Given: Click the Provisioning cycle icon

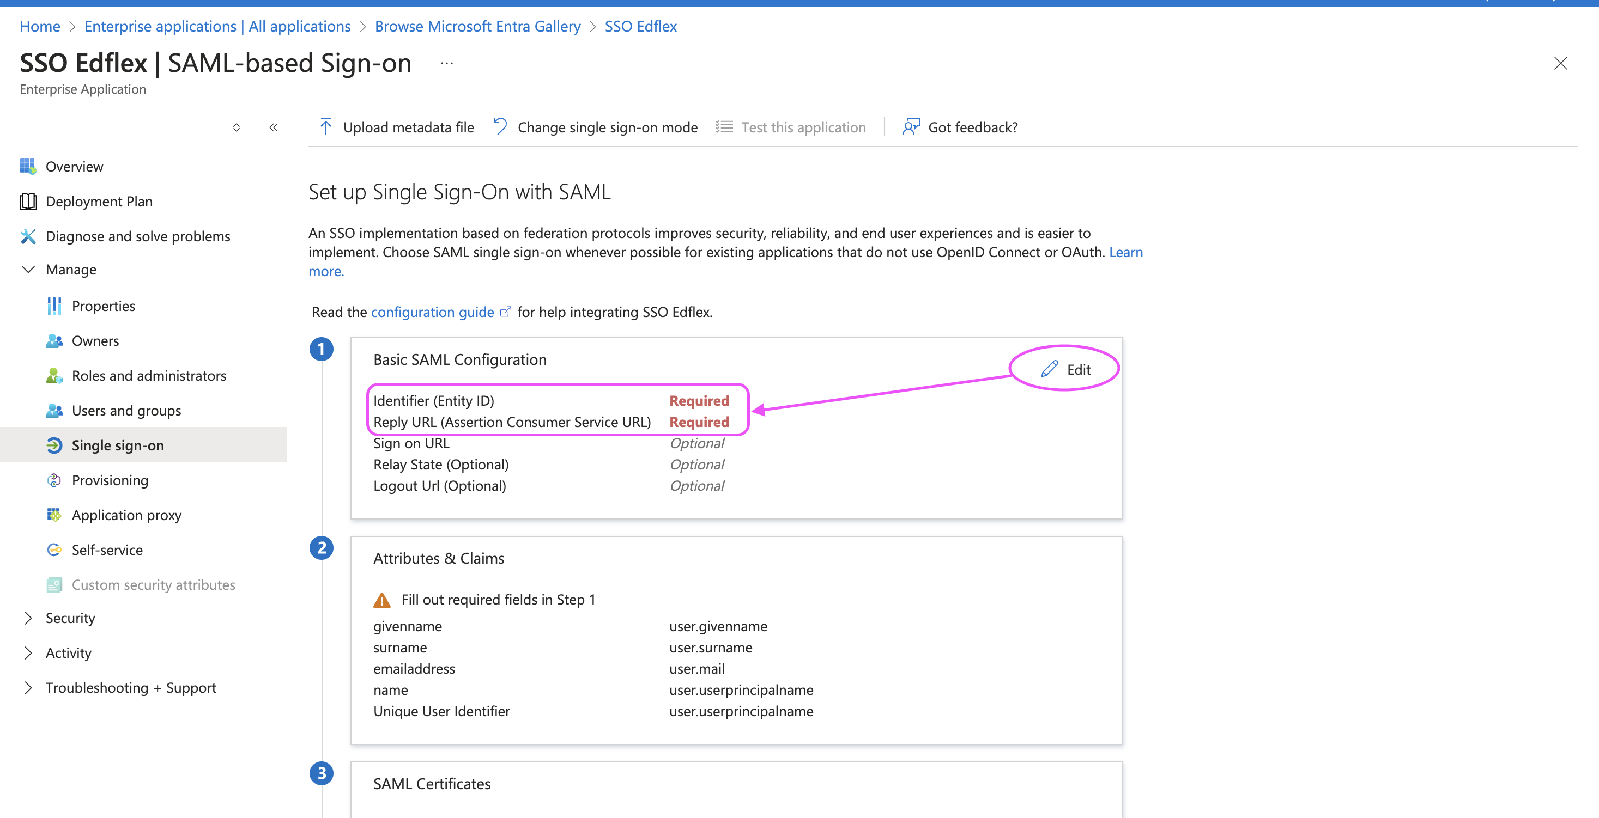Looking at the screenshot, I should [54, 480].
